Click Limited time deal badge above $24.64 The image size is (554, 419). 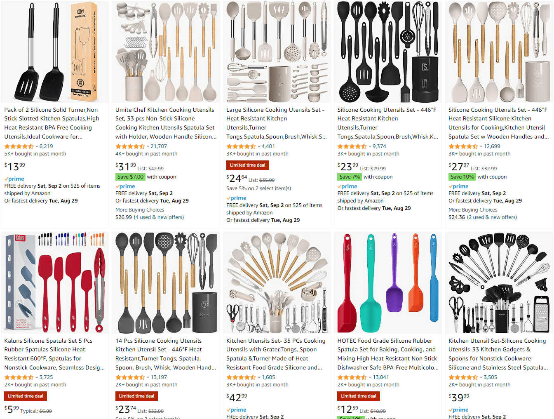click(248, 165)
